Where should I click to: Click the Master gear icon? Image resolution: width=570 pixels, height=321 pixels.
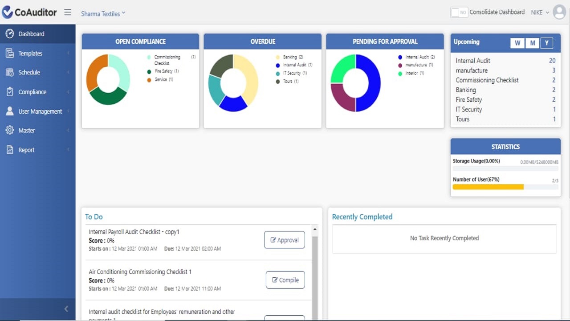click(x=9, y=130)
